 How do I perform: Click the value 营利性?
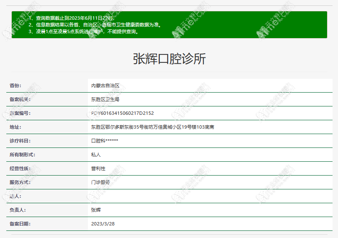click(98, 168)
